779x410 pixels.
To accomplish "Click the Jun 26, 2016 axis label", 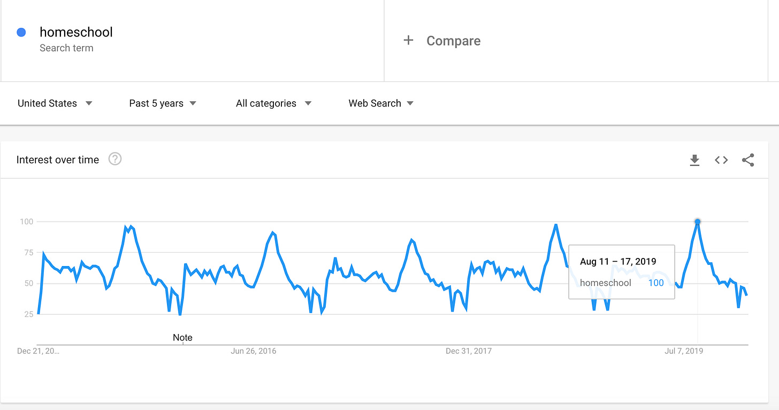I will pyautogui.click(x=254, y=351).
